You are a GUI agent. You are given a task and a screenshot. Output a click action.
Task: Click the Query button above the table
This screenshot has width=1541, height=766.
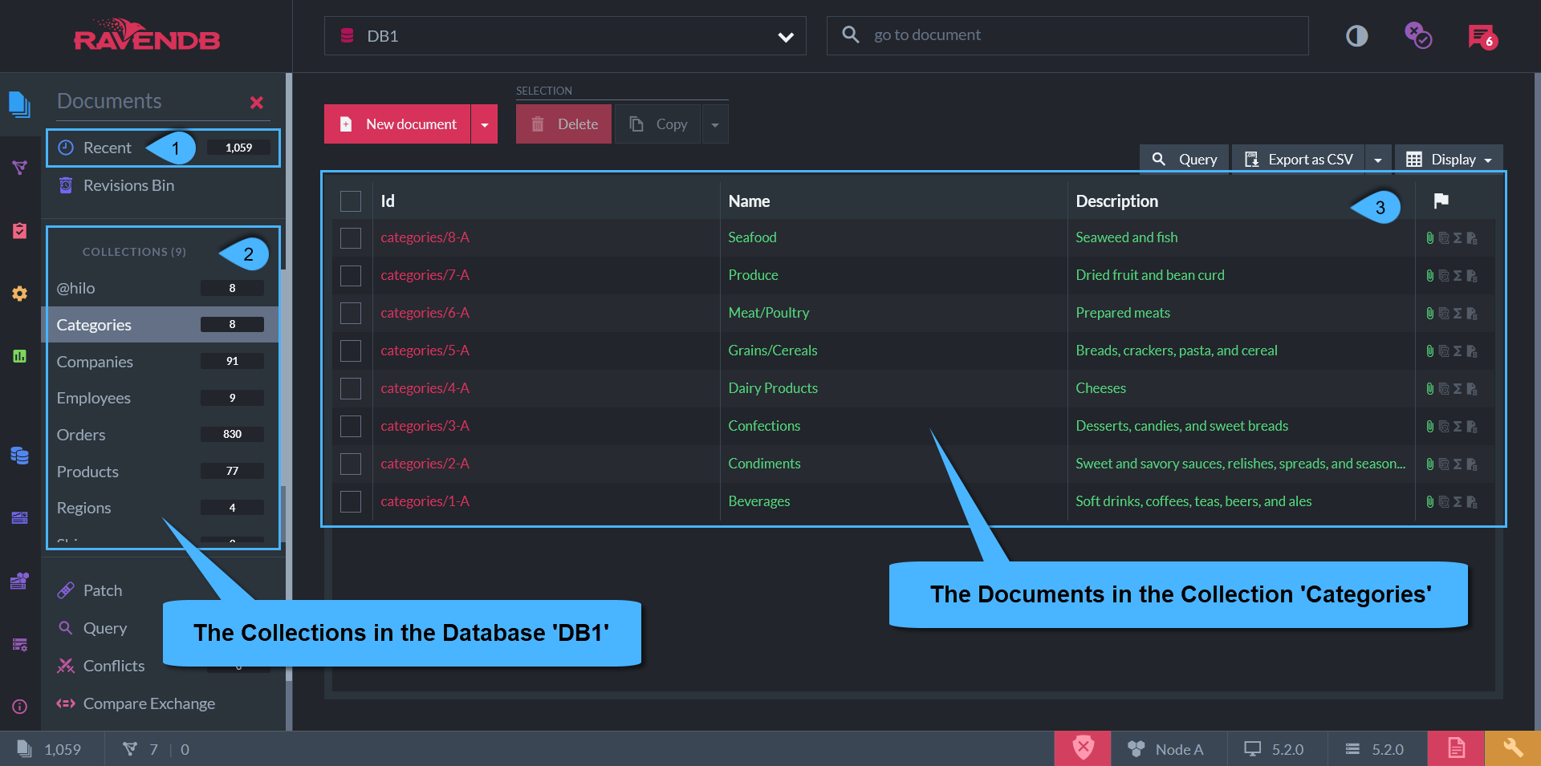tap(1185, 160)
